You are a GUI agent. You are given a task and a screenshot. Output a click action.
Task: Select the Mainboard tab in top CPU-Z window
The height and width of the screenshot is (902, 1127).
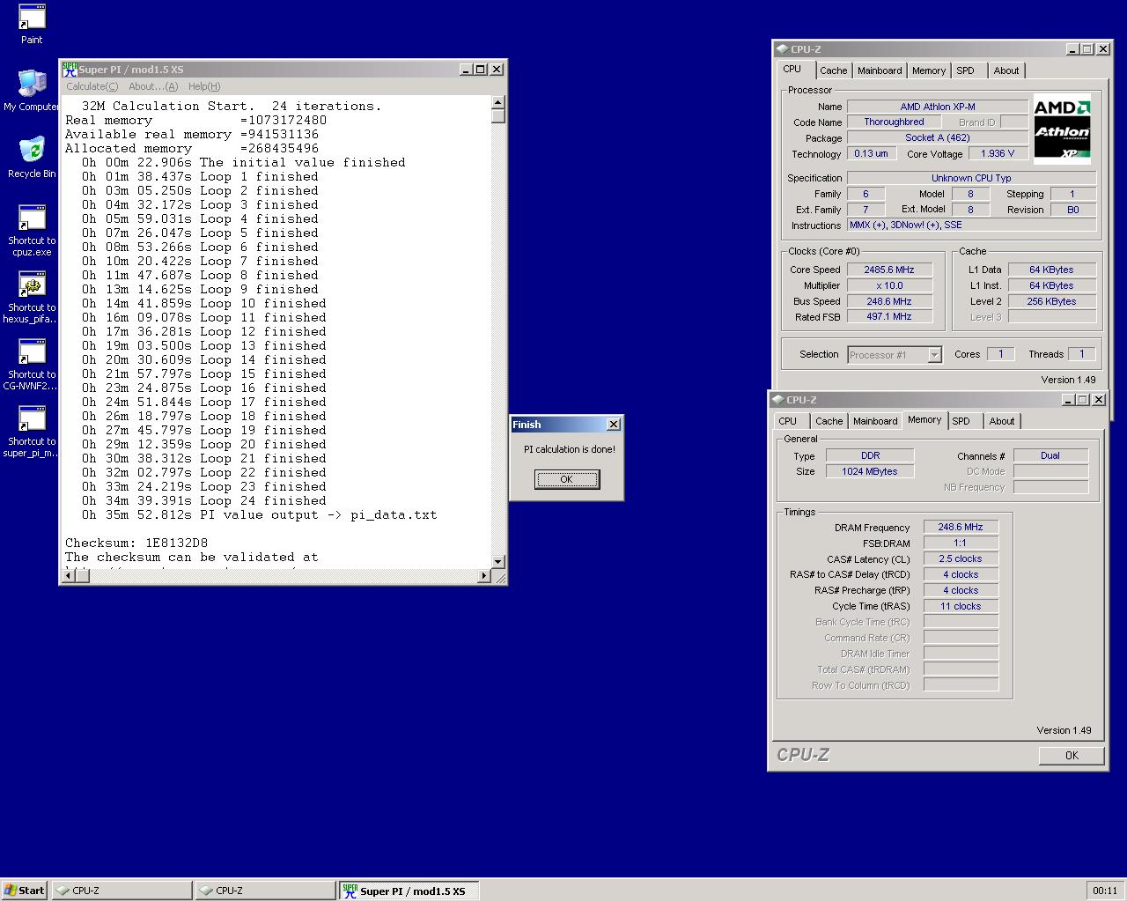click(880, 70)
